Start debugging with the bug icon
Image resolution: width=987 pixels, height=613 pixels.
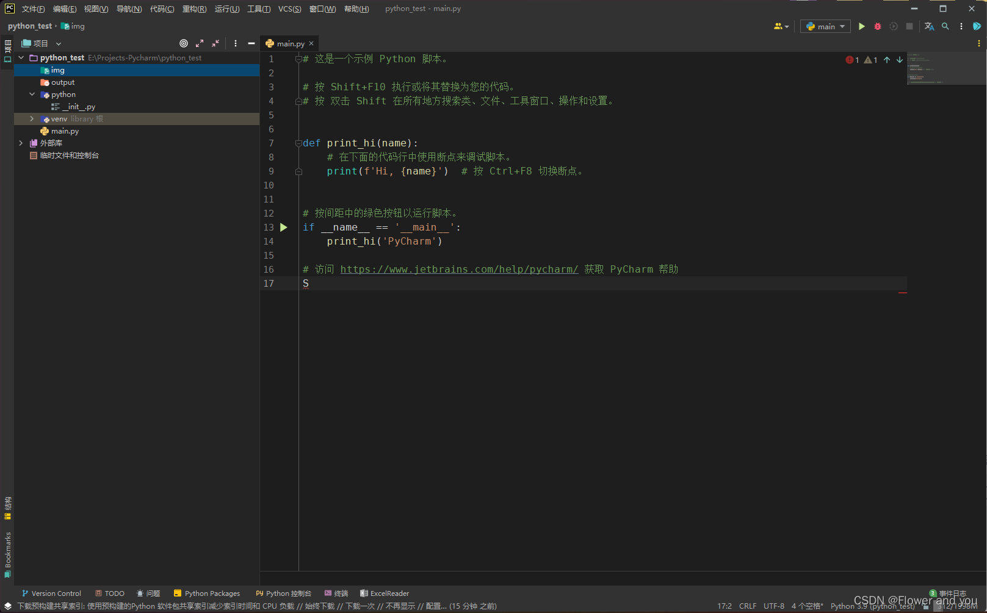(877, 26)
